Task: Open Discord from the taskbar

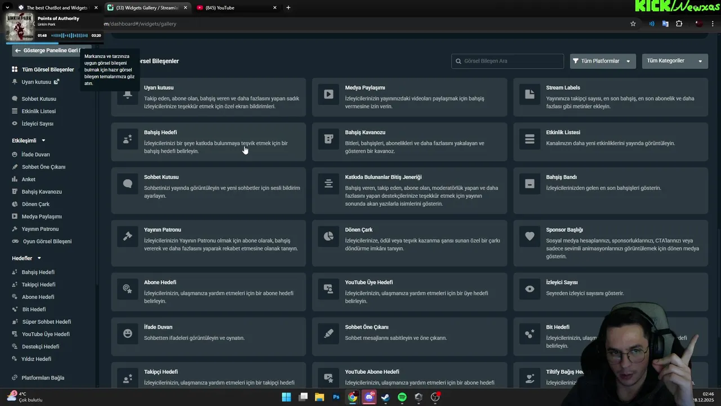Action: (369, 397)
